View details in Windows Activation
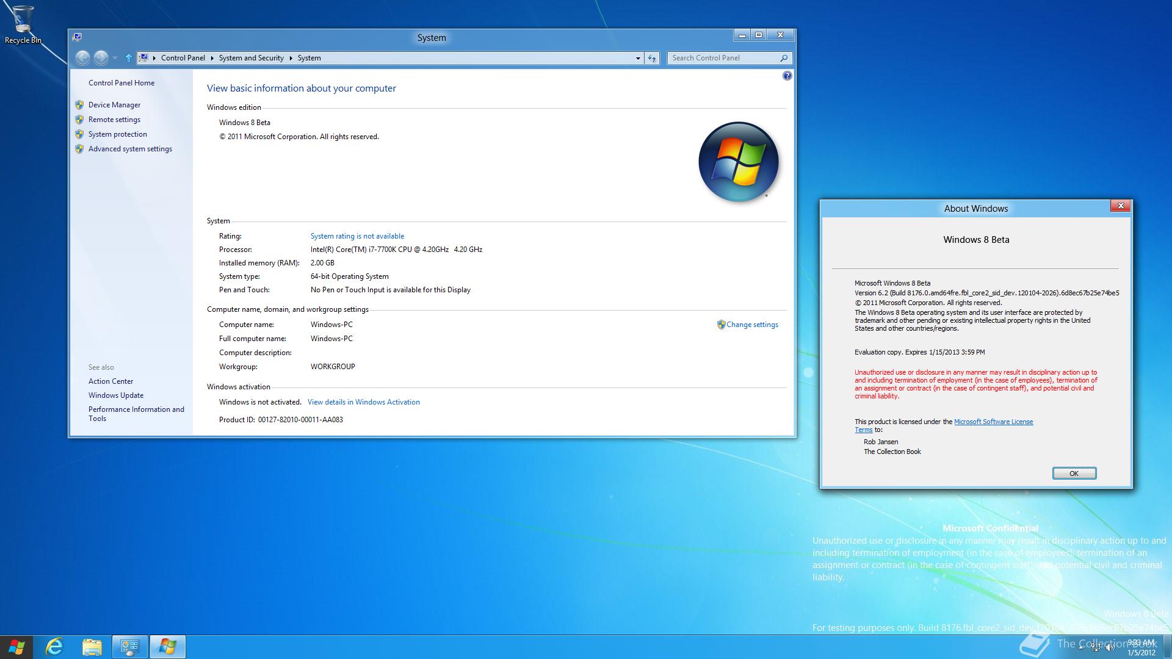 364,402
